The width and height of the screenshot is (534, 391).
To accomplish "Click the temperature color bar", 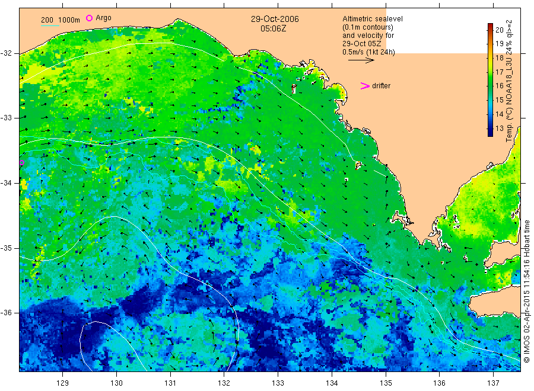I will click(490, 80).
